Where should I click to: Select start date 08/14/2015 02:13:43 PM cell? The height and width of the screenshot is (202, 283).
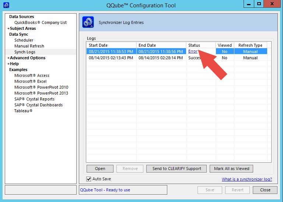(x=111, y=58)
